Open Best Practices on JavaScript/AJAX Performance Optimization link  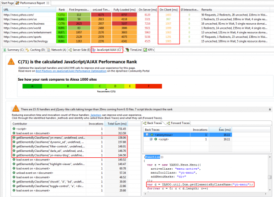click(71, 71)
